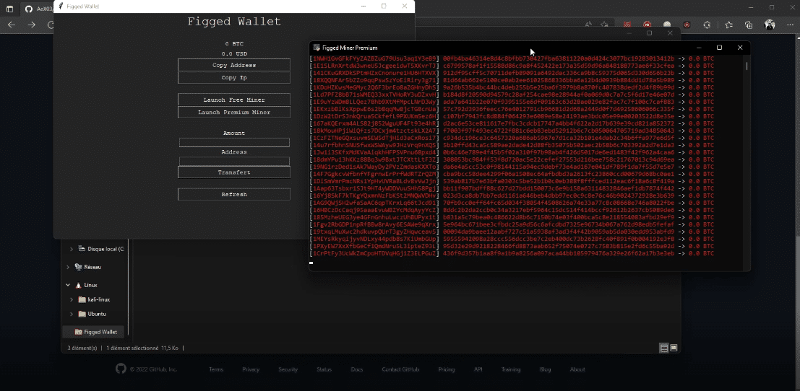Click the GitHub logo in the footer

tap(120, 369)
